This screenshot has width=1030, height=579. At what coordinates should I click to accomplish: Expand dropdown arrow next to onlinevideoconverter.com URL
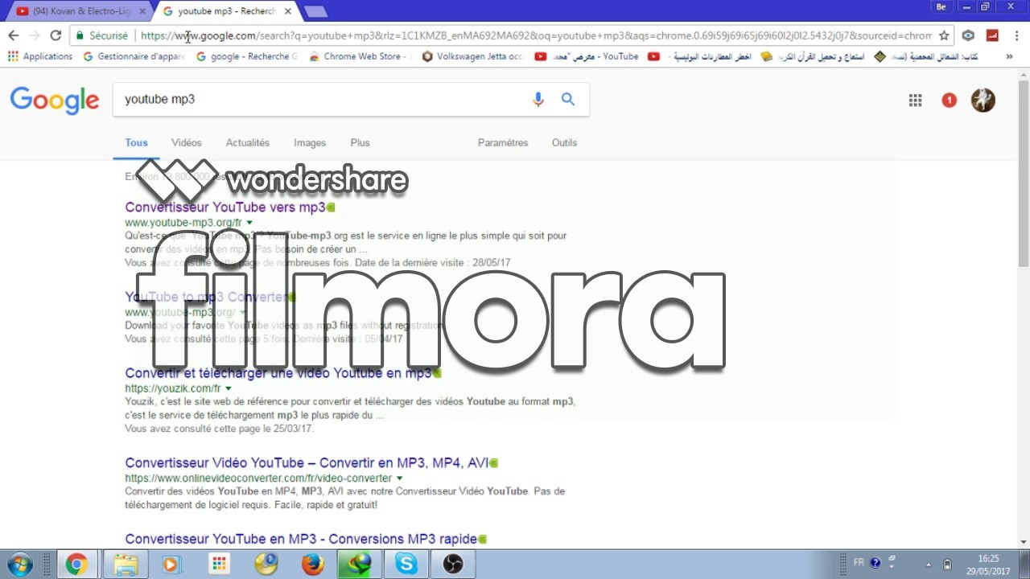(x=399, y=478)
